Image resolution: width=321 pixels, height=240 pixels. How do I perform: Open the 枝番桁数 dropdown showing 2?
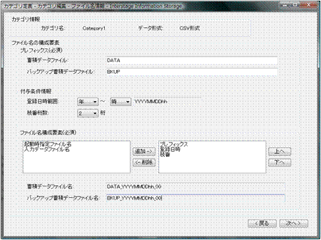click(88, 113)
